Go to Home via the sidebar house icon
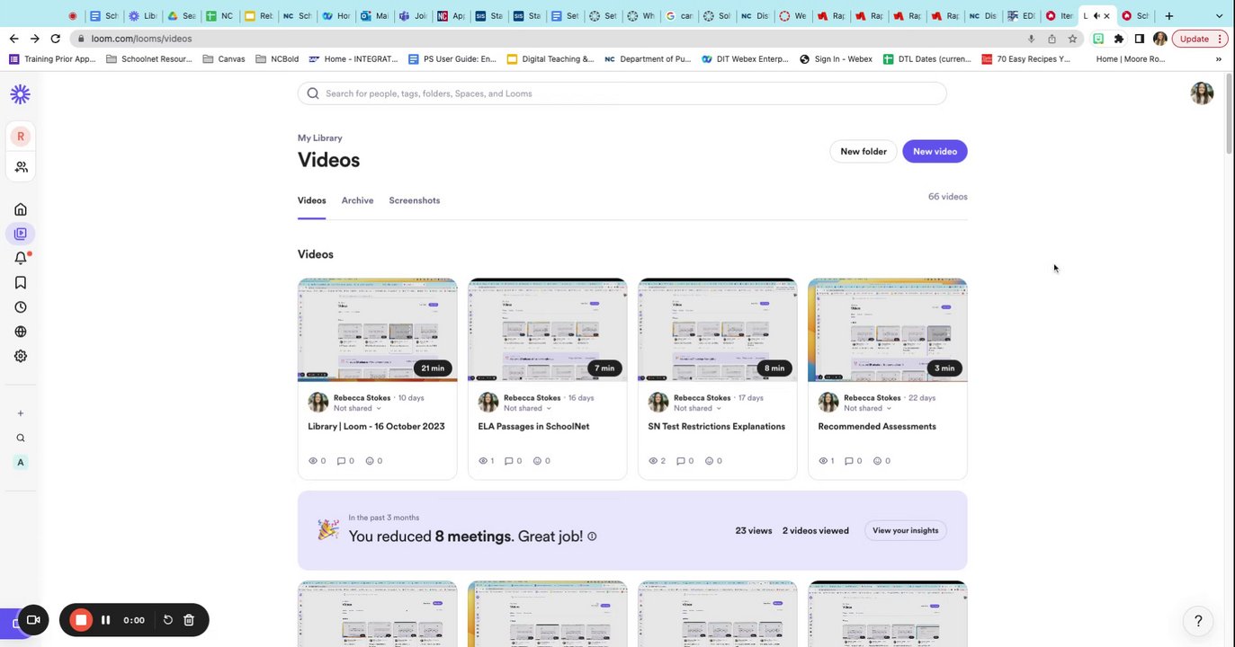This screenshot has width=1235, height=647. point(21,209)
